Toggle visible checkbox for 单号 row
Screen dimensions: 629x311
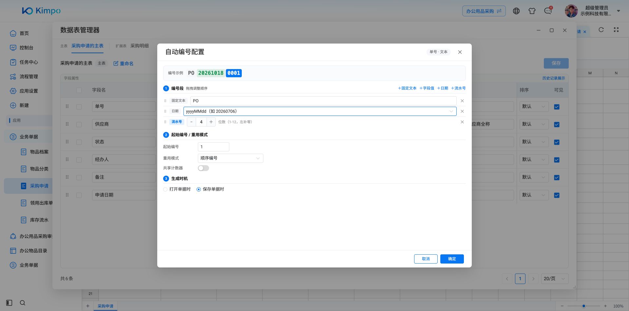(557, 107)
